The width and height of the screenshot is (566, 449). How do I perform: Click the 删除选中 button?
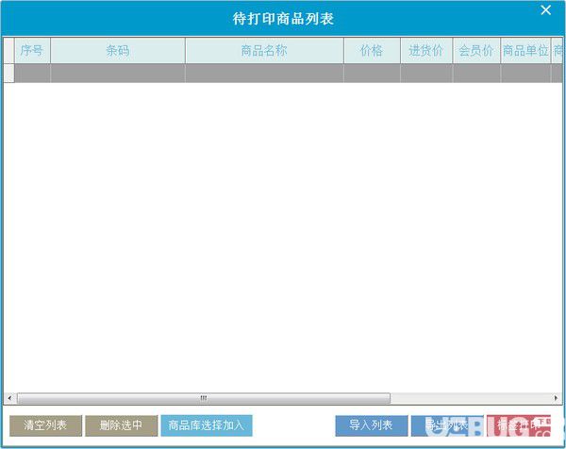pos(122,425)
